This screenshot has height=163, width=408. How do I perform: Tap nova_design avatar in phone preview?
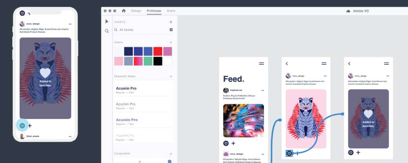pos(22,24)
